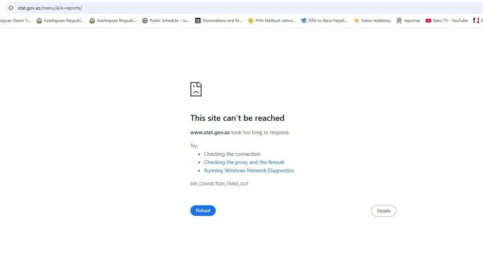Click the ERR_CONNECTION_TIMED_OUT error code
The width and height of the screenshot is (483, 277).
pyautogui.click(x=219, y=184)
